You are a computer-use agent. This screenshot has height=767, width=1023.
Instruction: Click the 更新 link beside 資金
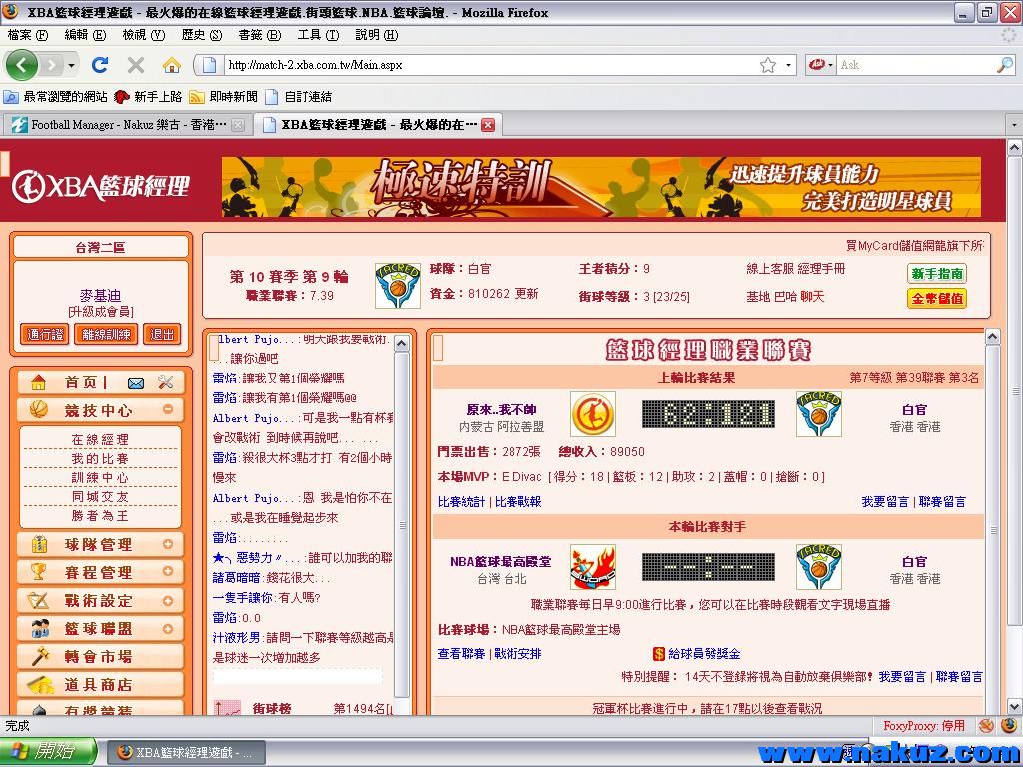click(526, 294)
